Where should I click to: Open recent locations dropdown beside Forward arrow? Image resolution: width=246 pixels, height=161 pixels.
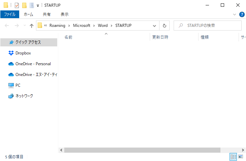25,26
